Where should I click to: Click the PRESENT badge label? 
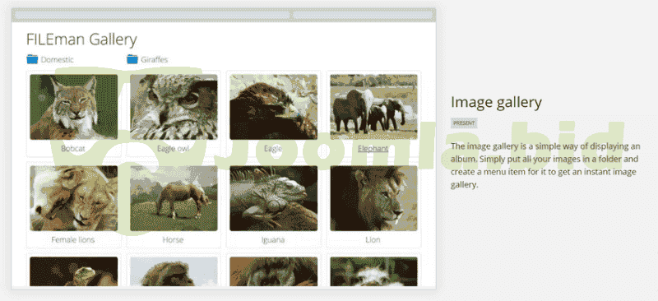[464, 123]
